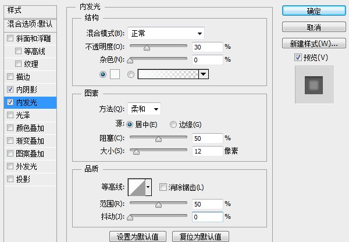The width and height of the screenshot is (349, 242).
Task: Open the 颜色叠加 settings page
Action: [x=30, y=128]
